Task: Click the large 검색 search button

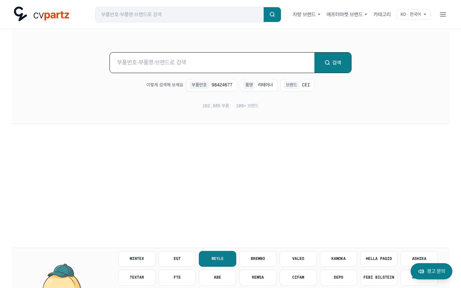Action: (333, 63)
